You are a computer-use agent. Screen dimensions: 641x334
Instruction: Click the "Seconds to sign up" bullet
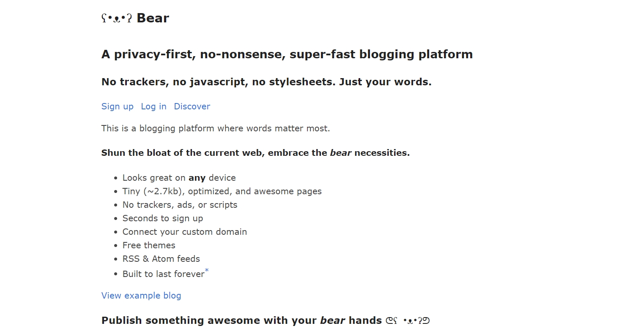[163, 218]
